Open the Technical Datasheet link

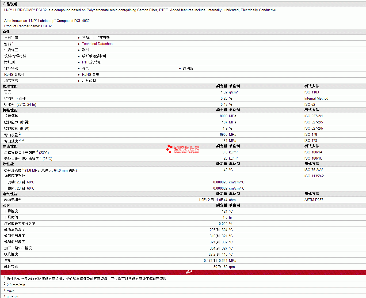click(x=98, y=44)
